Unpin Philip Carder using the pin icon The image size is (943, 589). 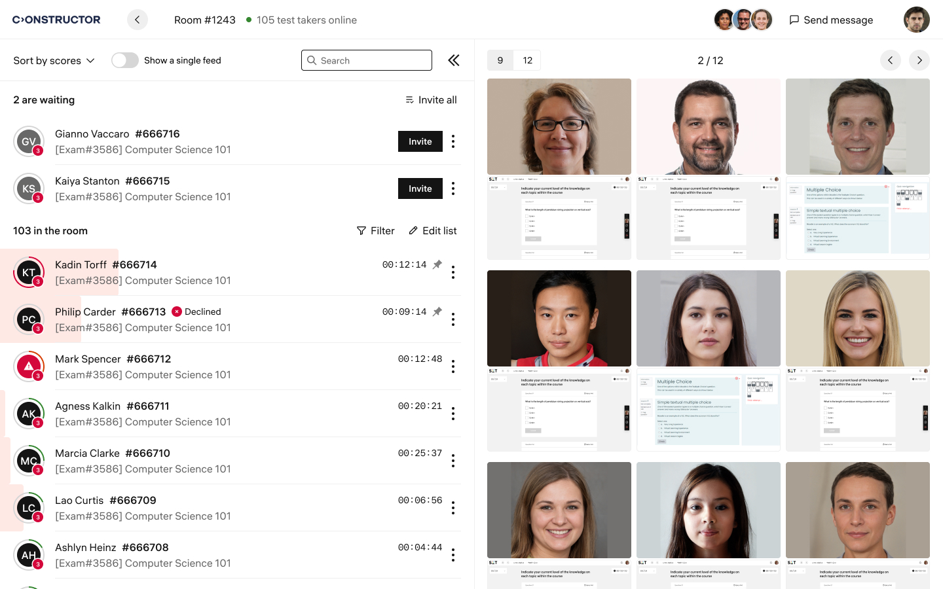(x=437, y=312)
